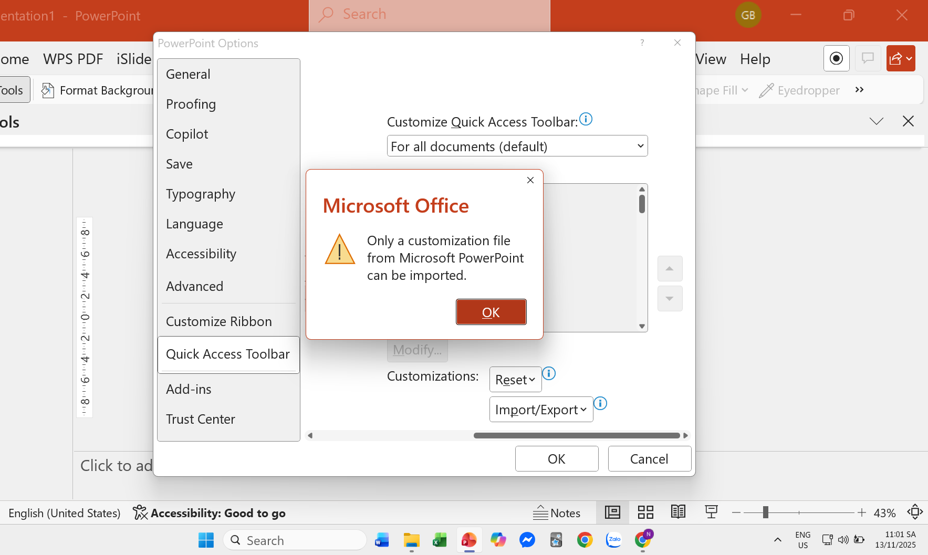The width and height of the screenshot is (928, 555).
Task: Fit slide to current window
Action: 915,512
